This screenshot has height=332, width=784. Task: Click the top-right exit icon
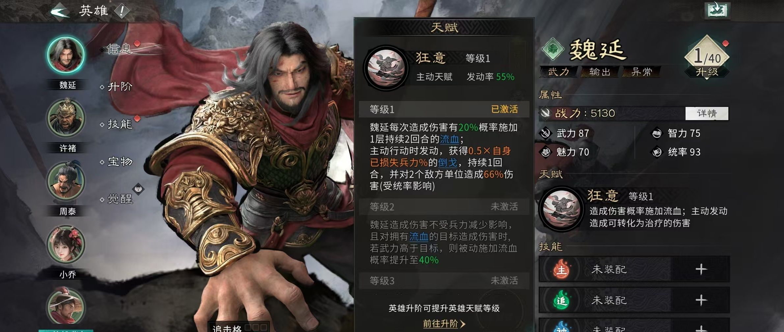(x=717, y=10)
